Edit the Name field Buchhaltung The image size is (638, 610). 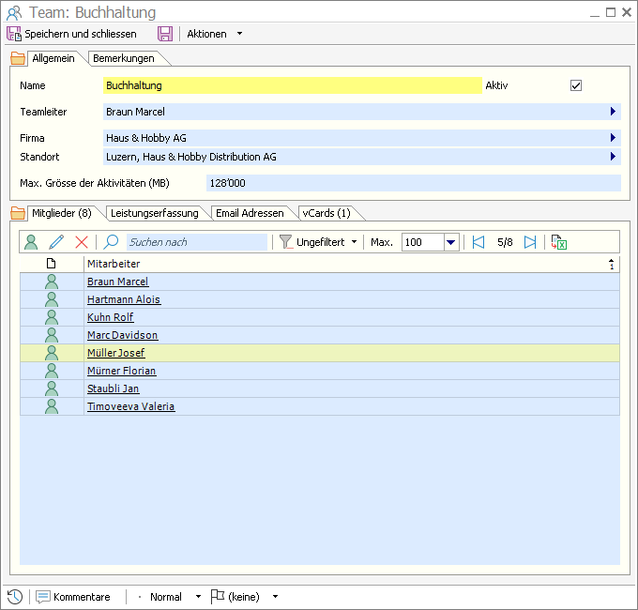[293, 85]
